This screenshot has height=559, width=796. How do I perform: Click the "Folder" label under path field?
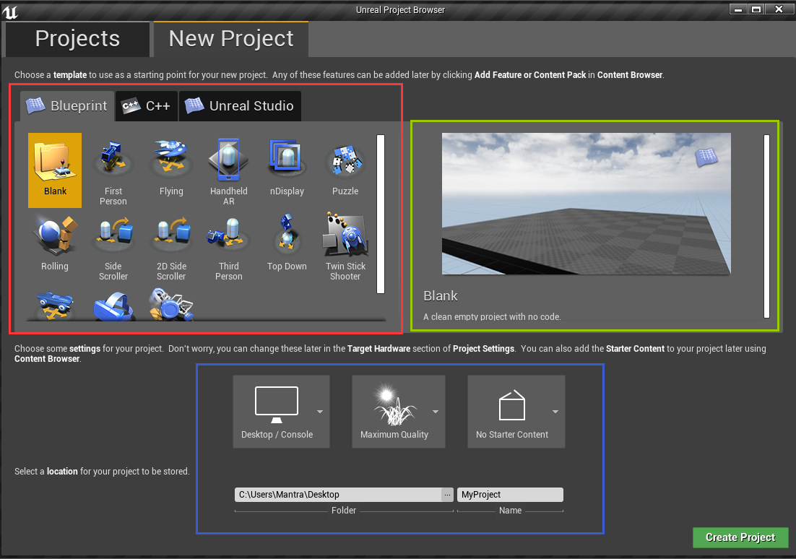(344, 511)
